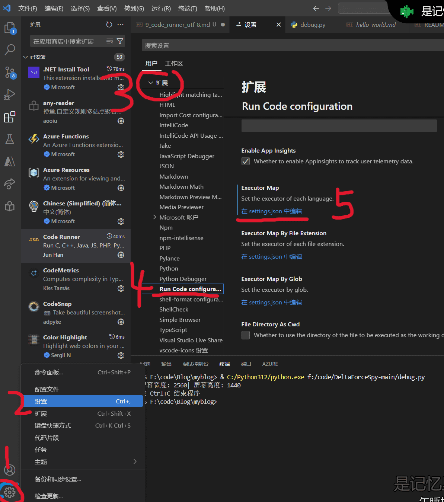Open settings.json link under Executor Map By Glob
The width and height of the screenshot is (444, 502).
pyautogui.click(x=272, y=302)
